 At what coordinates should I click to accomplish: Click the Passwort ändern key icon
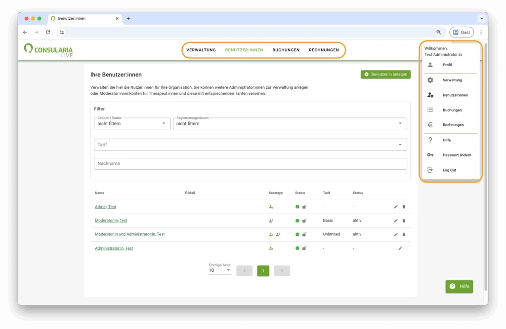pyautogui.click(x=430, y=155)
